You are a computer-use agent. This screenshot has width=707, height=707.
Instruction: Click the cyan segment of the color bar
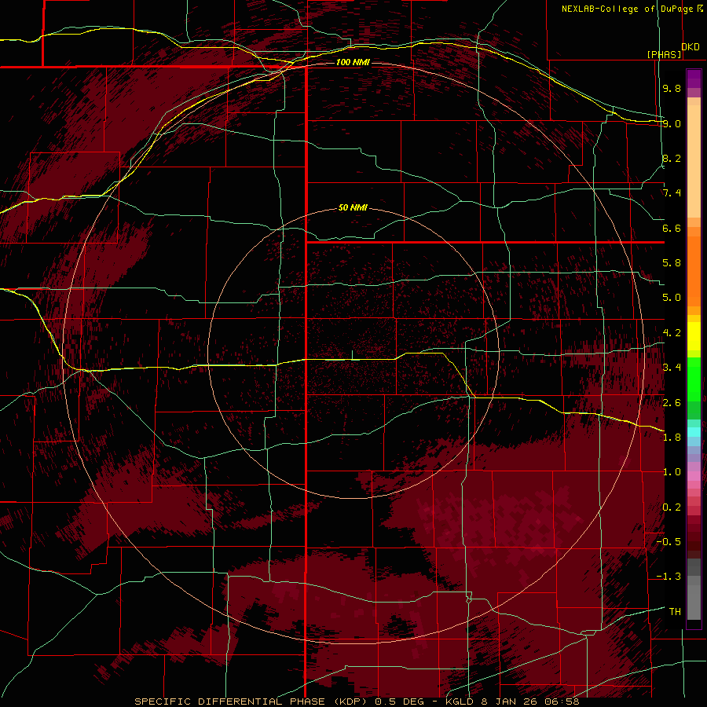[694, 432]
